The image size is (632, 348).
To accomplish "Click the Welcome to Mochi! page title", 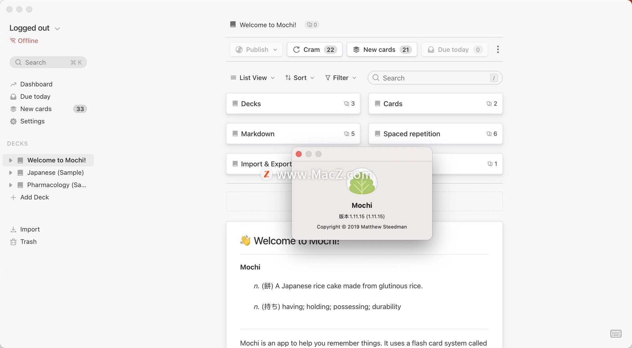I will point(268,25).
